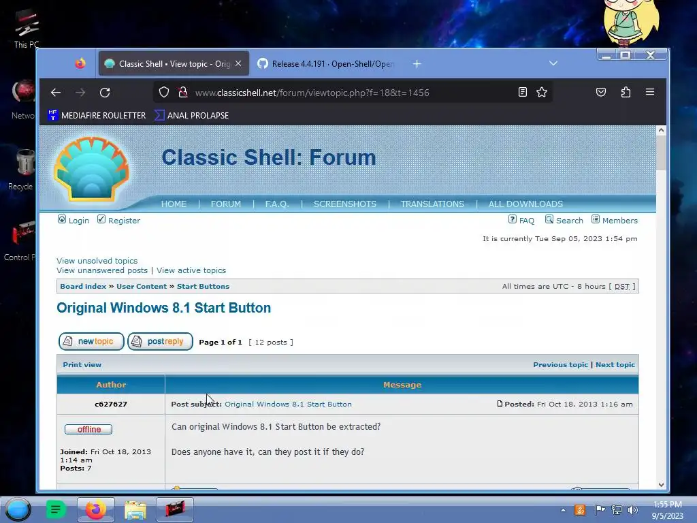This screenshot has width=697, height=523.
Task: Click the Register link
Action: click(x=124, y=221)
